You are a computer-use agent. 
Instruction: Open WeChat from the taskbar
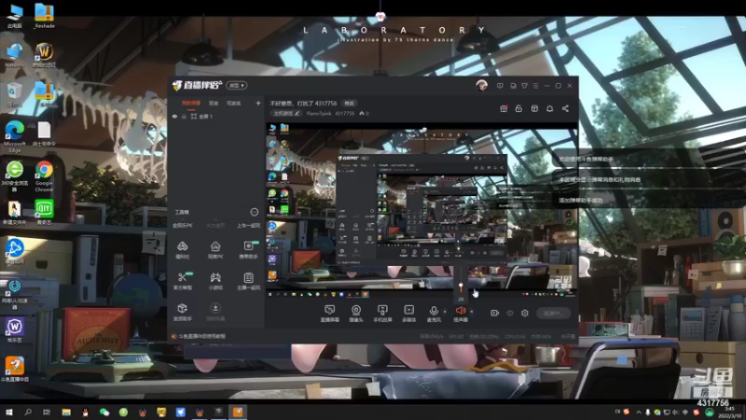coord(104,412)
